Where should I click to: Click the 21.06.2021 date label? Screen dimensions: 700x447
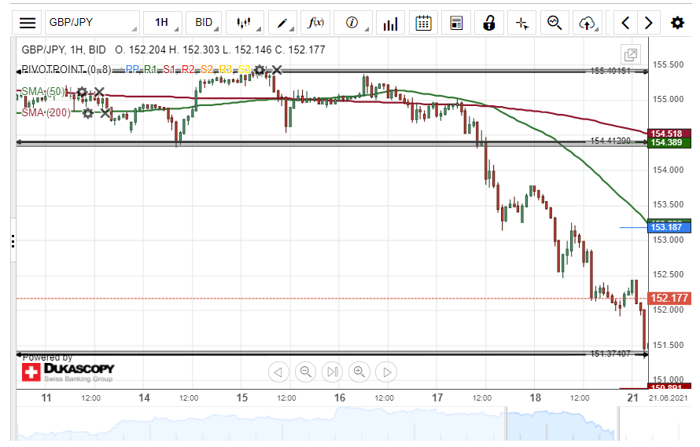669,398
